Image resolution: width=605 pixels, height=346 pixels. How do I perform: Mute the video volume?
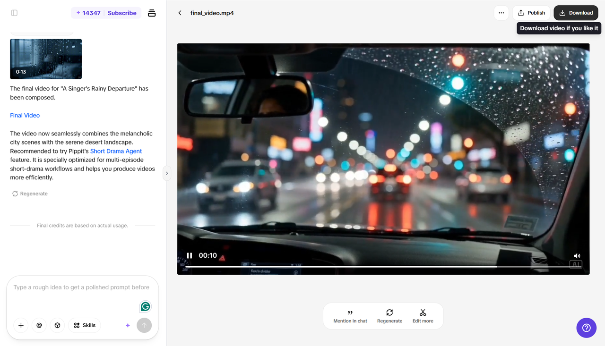pyautogui.click(x=577, y=256)
